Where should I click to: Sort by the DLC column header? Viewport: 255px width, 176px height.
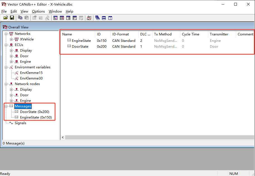click(145, 34)
